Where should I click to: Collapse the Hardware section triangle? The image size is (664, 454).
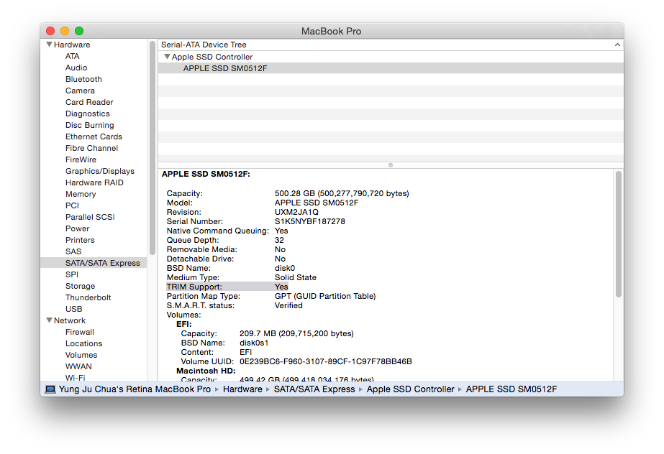[x=49, y=45]
